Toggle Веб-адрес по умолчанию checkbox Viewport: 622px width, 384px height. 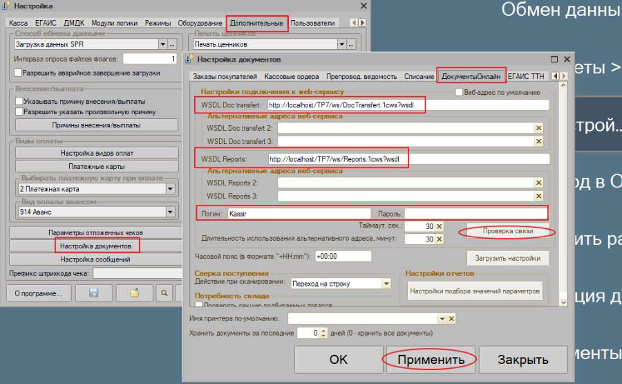pos(459,92)
